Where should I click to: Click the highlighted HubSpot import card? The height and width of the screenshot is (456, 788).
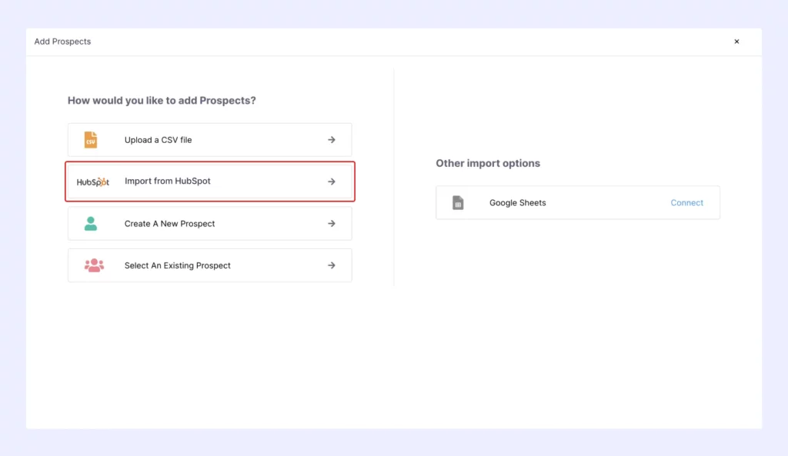tap(209, 181)
